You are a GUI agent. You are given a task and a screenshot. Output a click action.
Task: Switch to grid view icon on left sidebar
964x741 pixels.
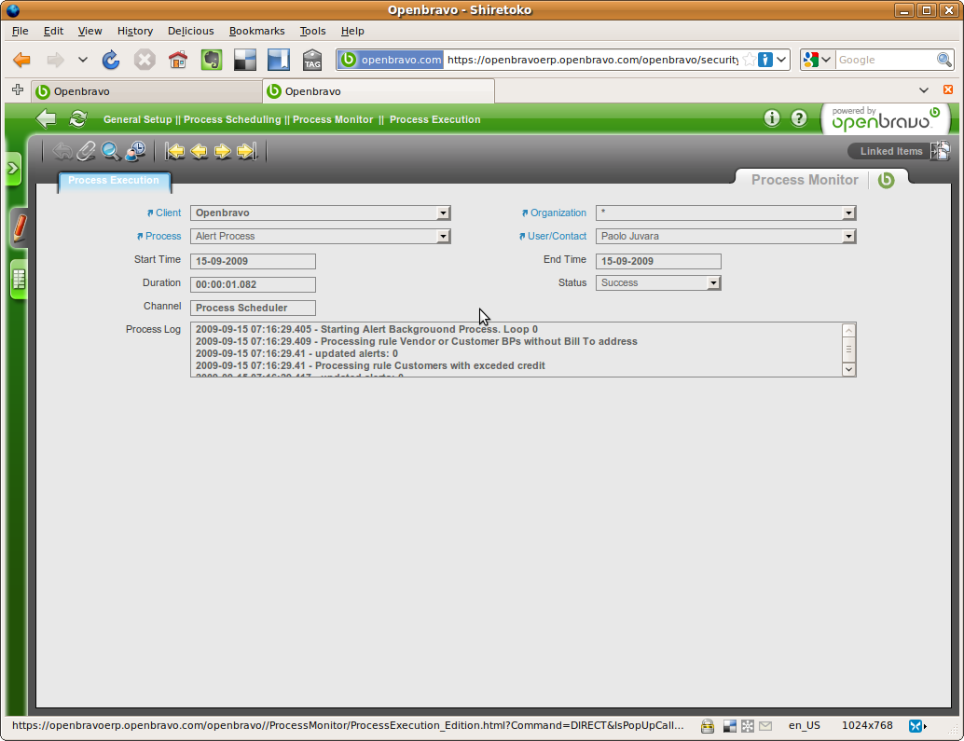click(19, 280)
